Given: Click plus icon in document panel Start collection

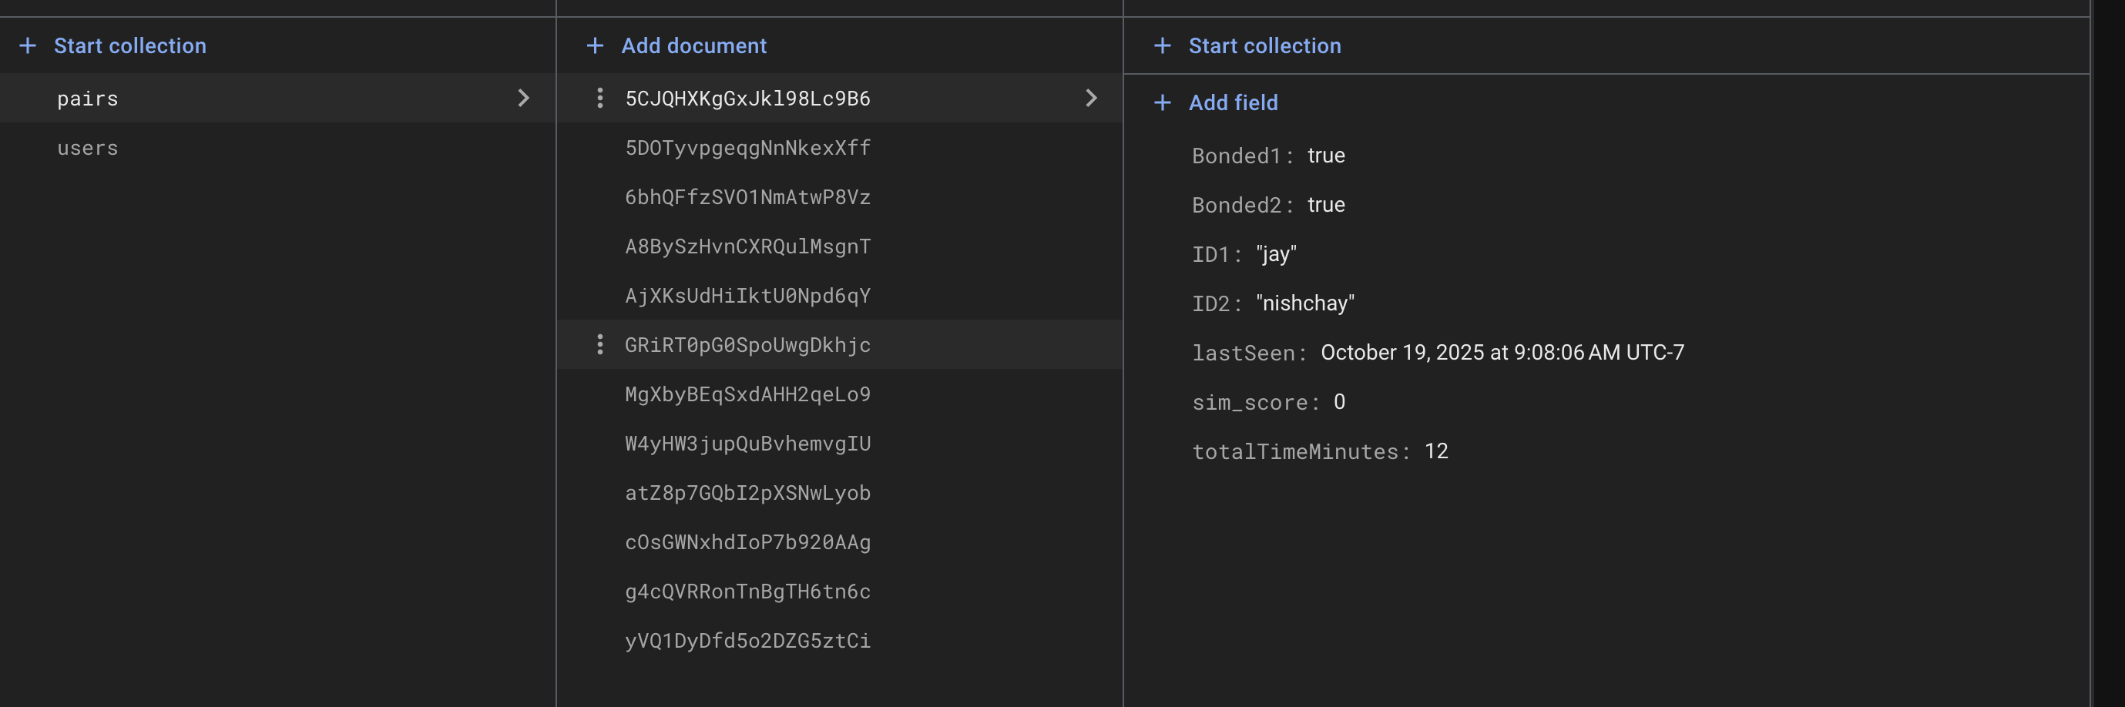Looking at the screenshot, I should click(1161, 45).
